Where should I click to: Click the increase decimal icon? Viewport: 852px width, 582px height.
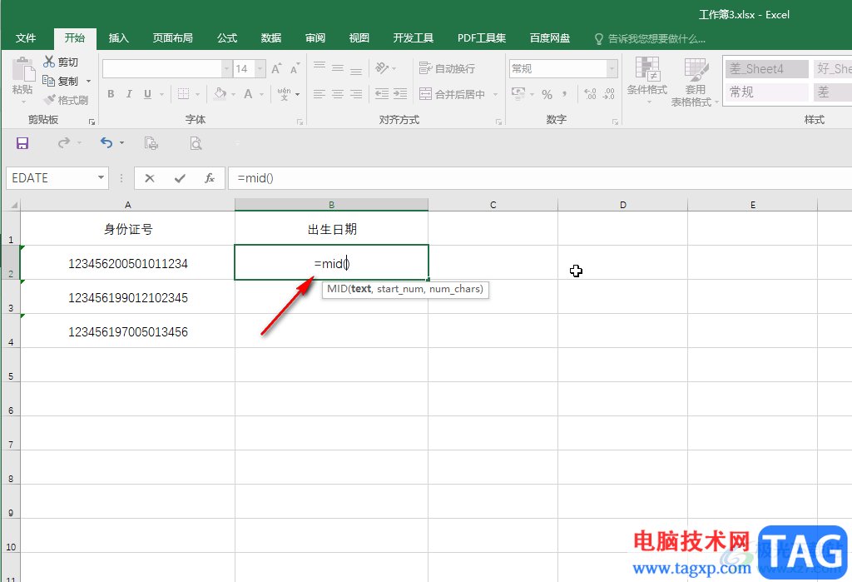pos(591,94)
